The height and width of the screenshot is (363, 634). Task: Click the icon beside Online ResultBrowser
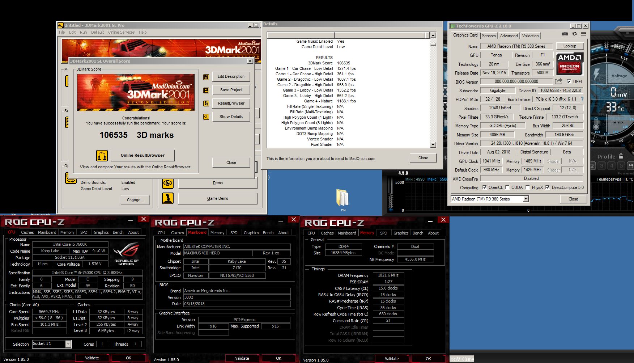[x=102, y=156]
